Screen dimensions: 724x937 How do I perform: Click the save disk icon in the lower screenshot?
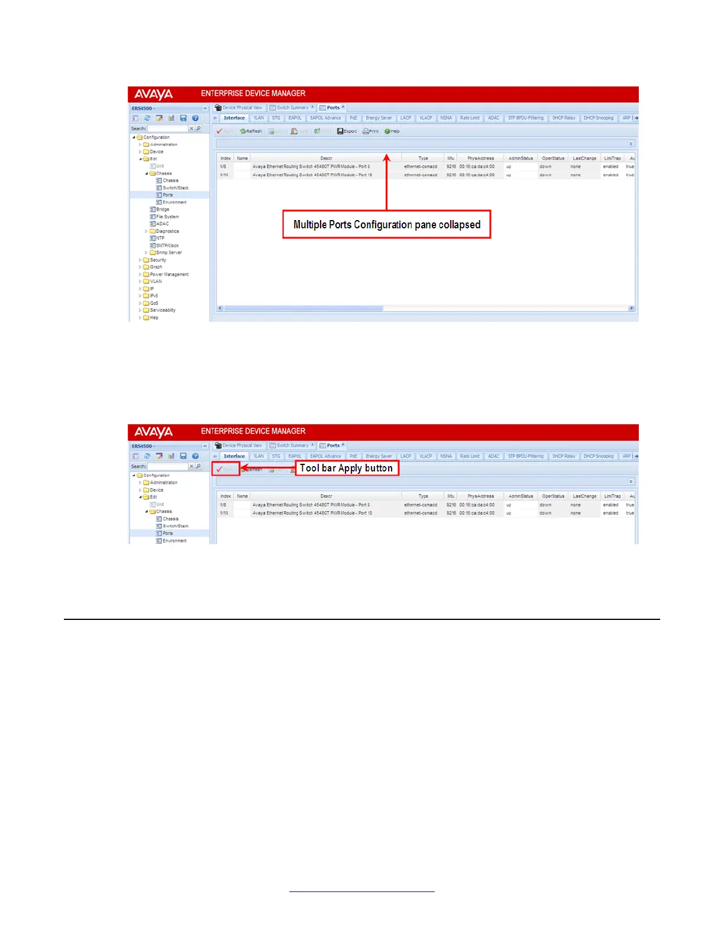[x=183, y=456]
